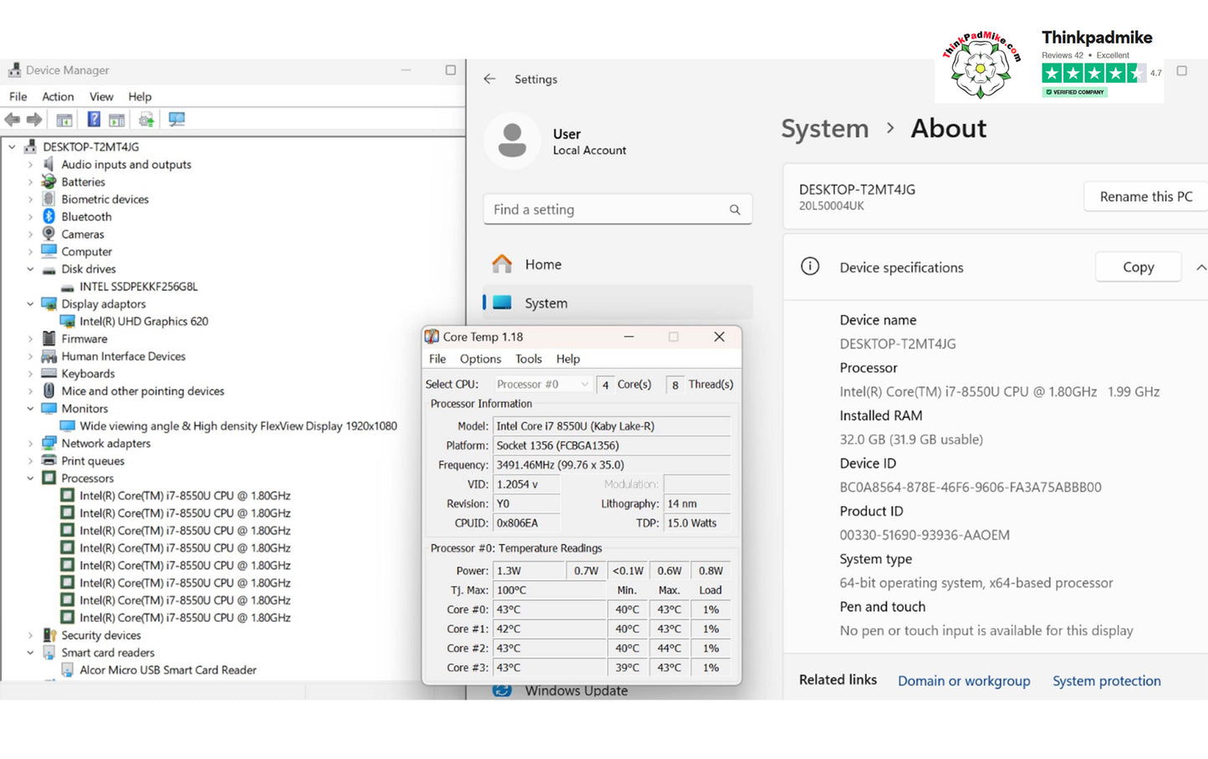Open Device Manager View menu
This screenshot has height=759, width=1208.
(x=101, y=96)
